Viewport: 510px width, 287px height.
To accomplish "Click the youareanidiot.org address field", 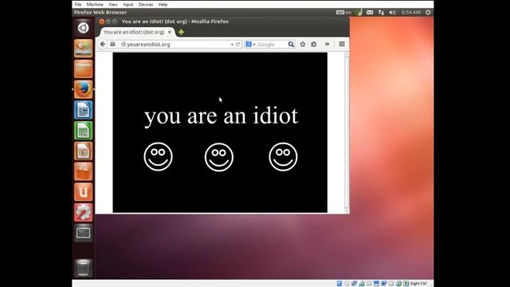I will pos(175,45).
